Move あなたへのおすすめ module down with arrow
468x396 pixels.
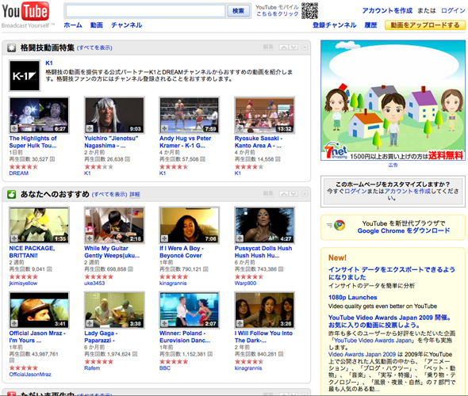(293, 194)
